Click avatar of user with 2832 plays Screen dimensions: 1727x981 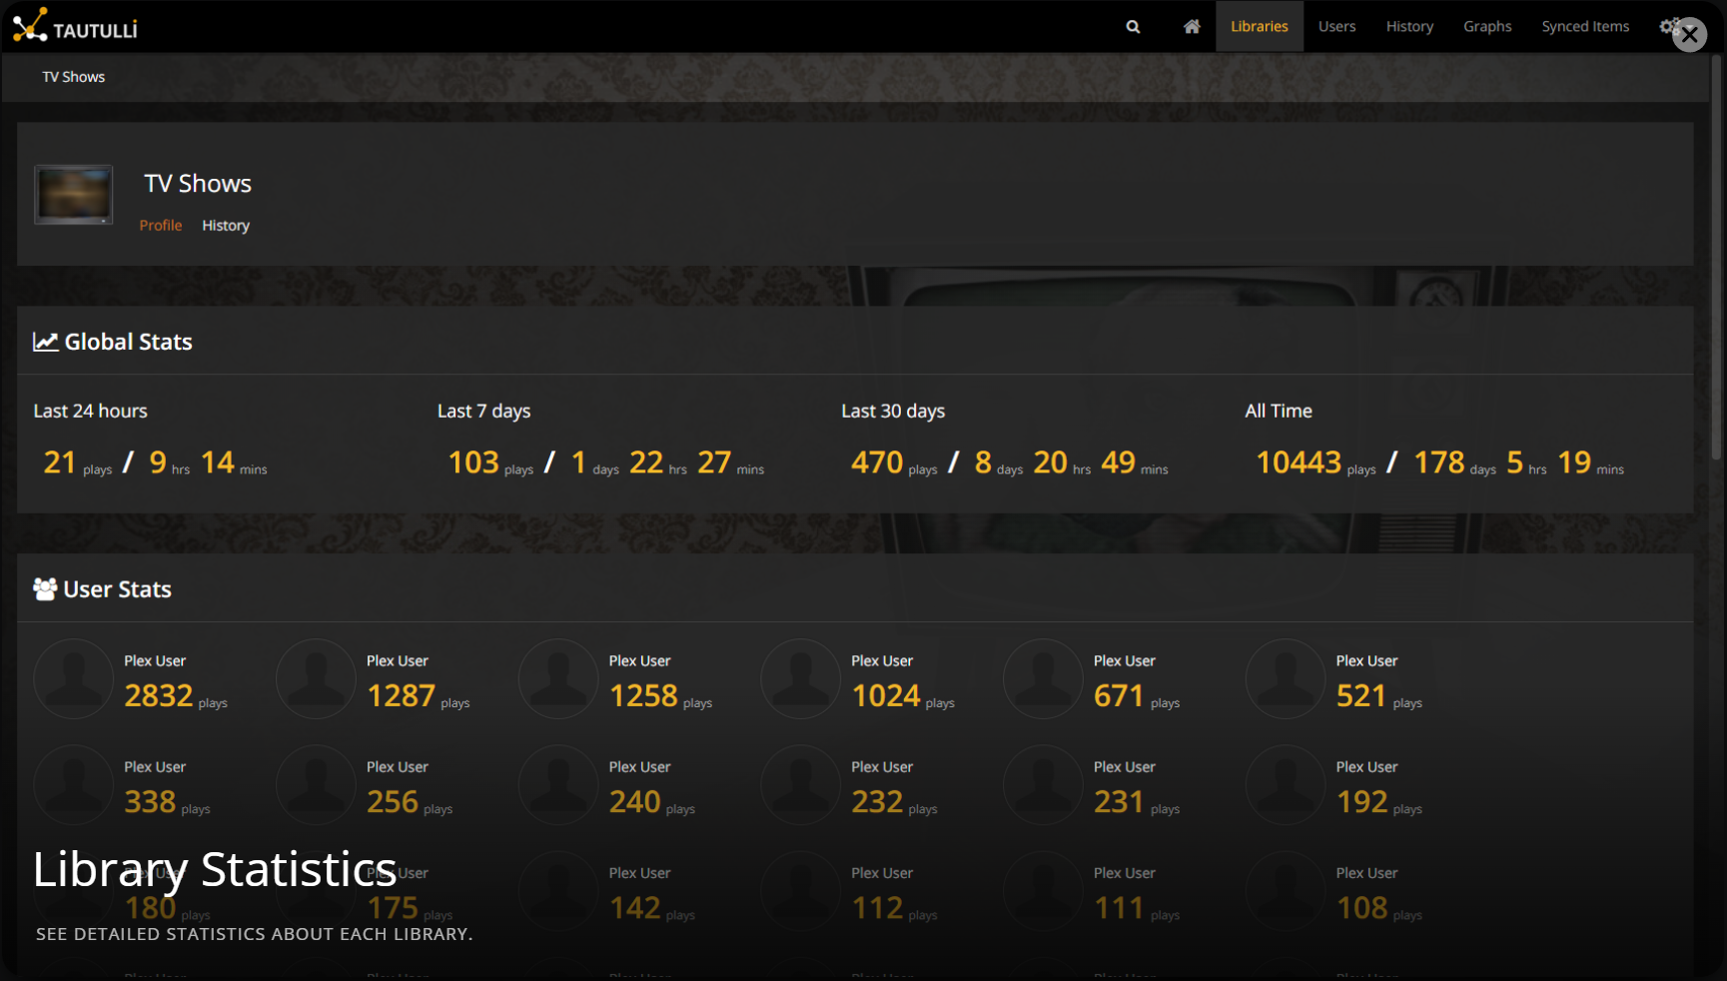pos(73,678)
